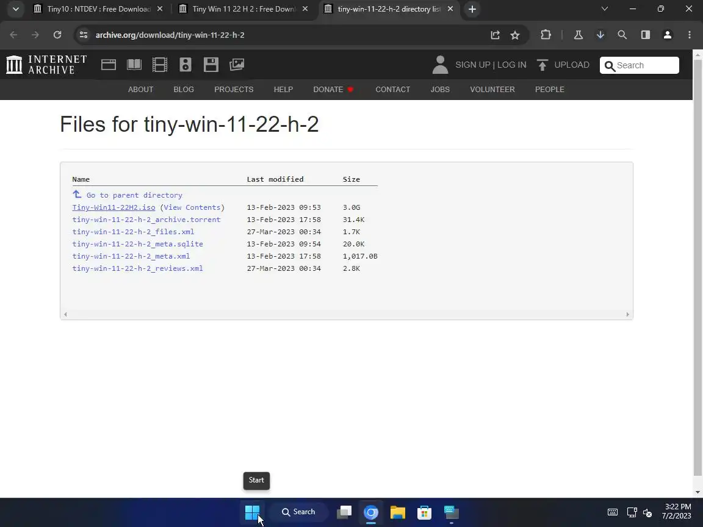
Task: Open tiny-win-11-22-h-2_meta.sqlite link
Action: point(138,244)
